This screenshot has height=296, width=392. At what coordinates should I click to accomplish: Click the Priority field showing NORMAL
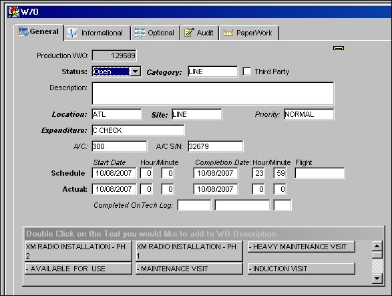coord(309,114)
